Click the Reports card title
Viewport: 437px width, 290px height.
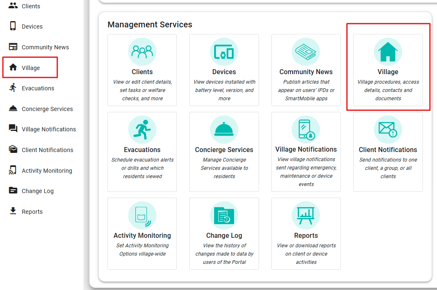[x=306, y=235]
